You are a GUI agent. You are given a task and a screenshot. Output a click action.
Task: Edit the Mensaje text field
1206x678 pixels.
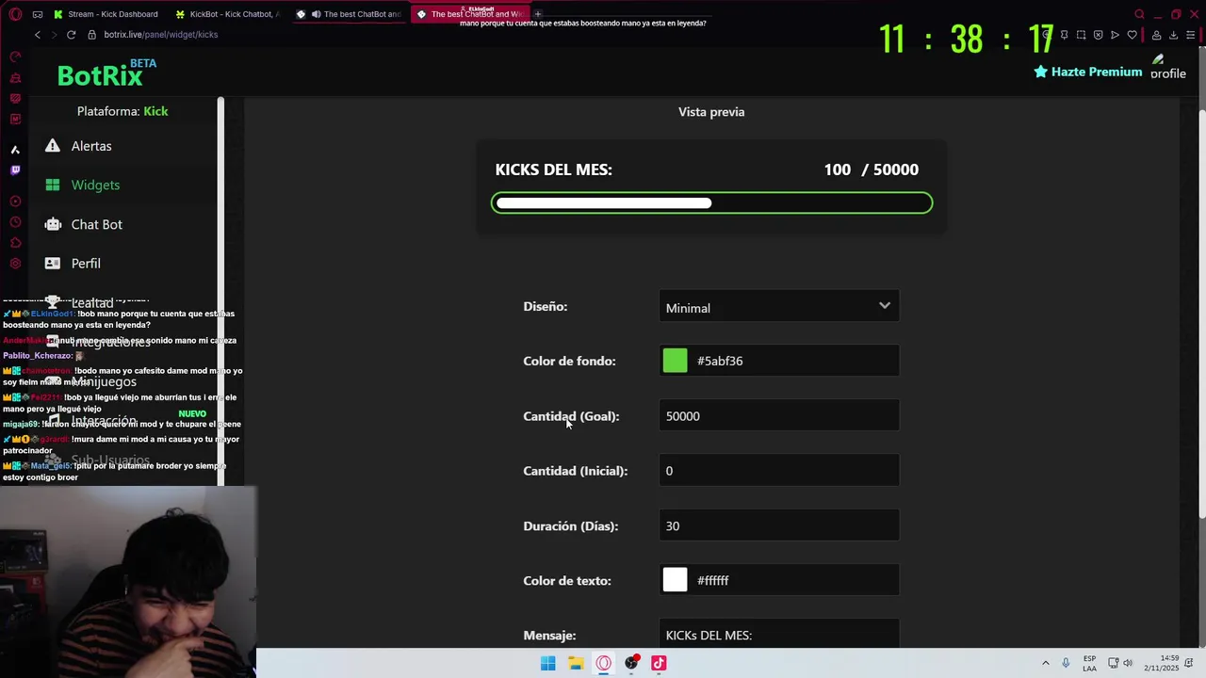[779, 635]
